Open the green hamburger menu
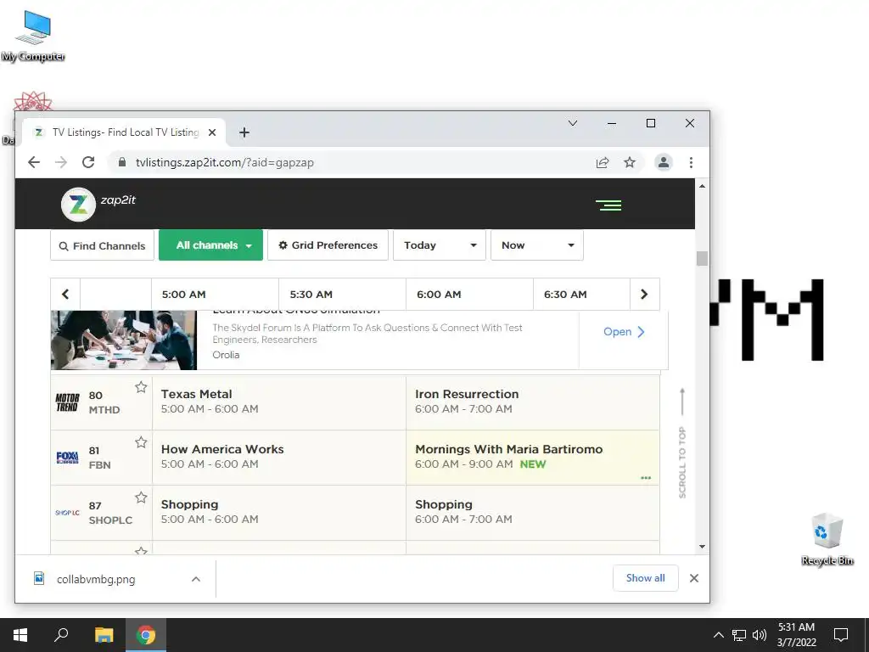This screenshot has width=869, height=652. pos(608,205)
